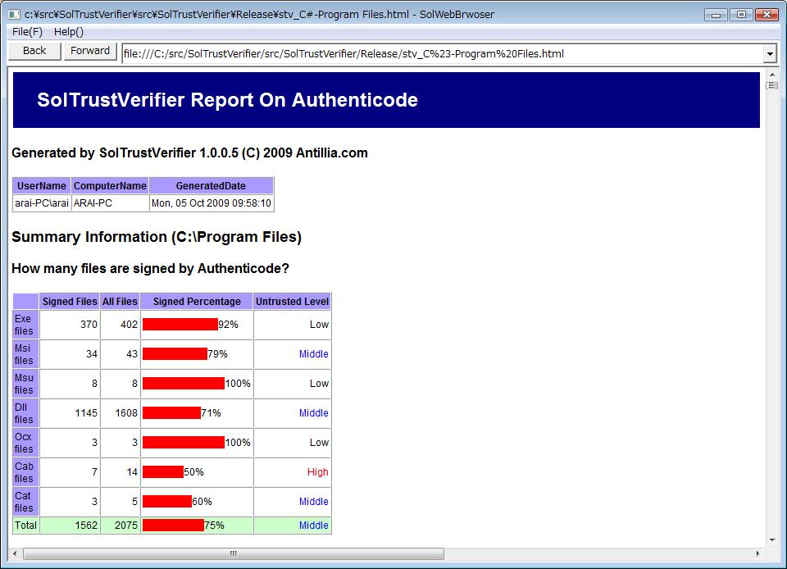Click the 'Middle' level in Dll row
Image resolution: width=787 pixels, height=569 pixels.
tap(314, 413)
